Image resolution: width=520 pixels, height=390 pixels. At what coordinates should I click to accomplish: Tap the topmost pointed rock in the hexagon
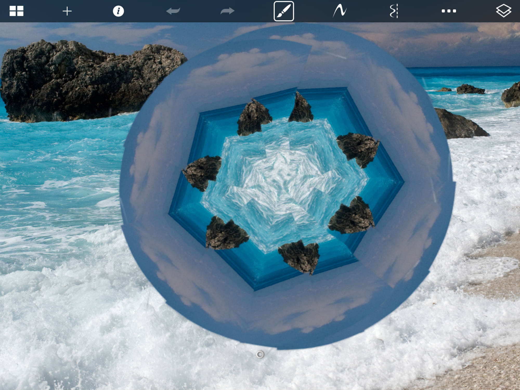301,109
